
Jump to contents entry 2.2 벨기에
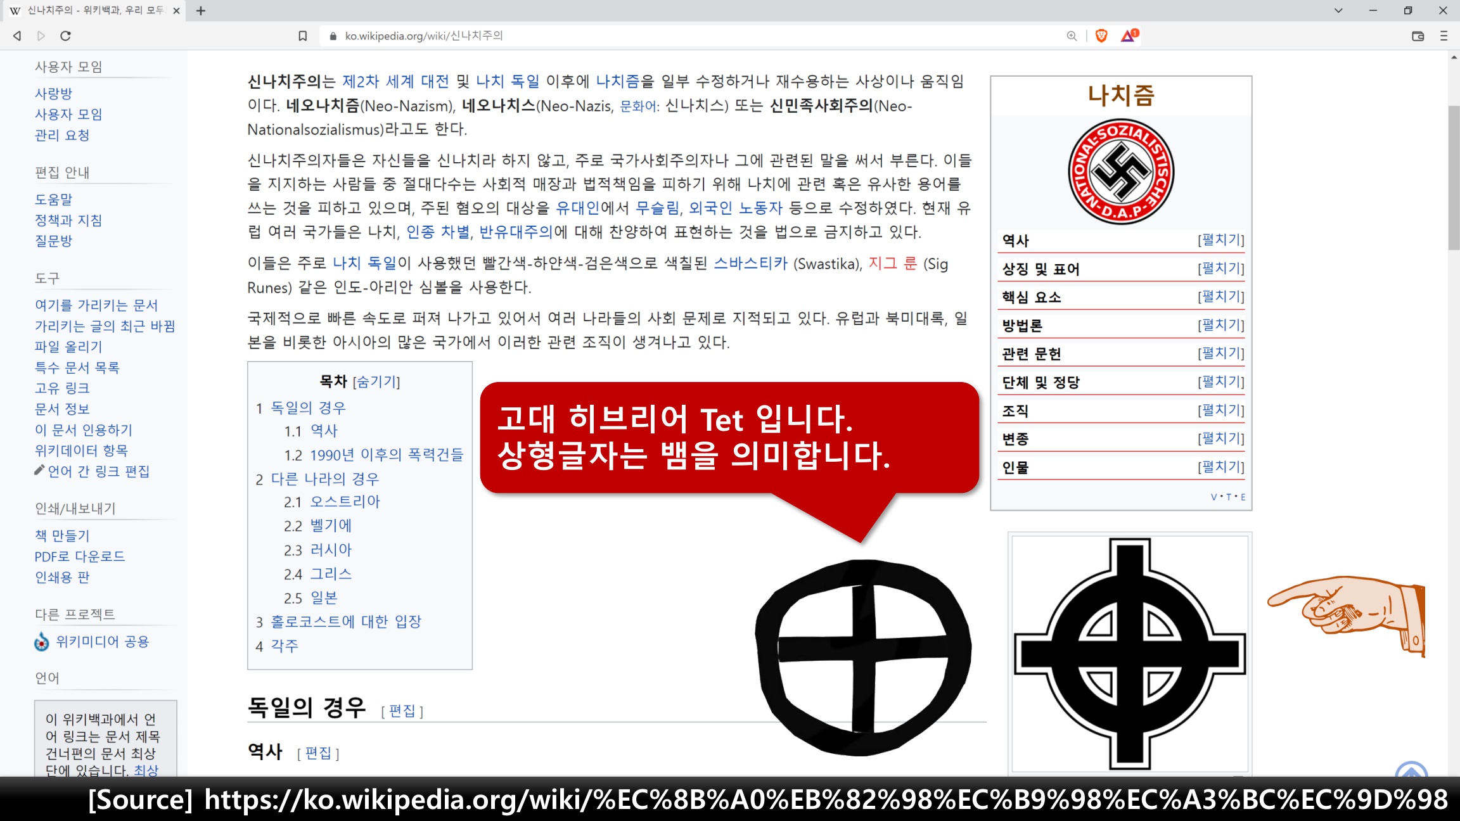tap(331, 526)
